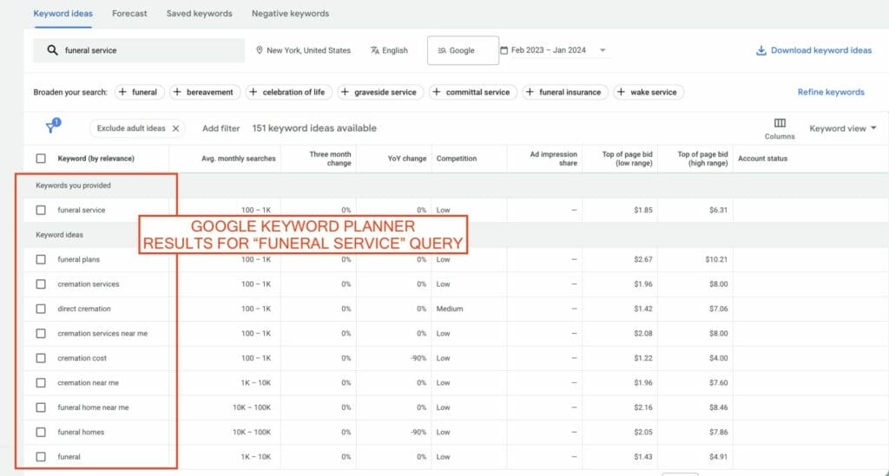Check the cremation cost checkbox
This screenshot has width=889, height=476.
(x=41, y=358)
